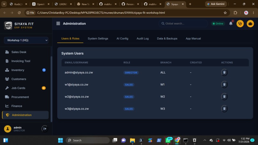Viewport: 258px width, 145px height.
Task: Toggle the sidebar hamburger menu
Action: coord(58,24)
